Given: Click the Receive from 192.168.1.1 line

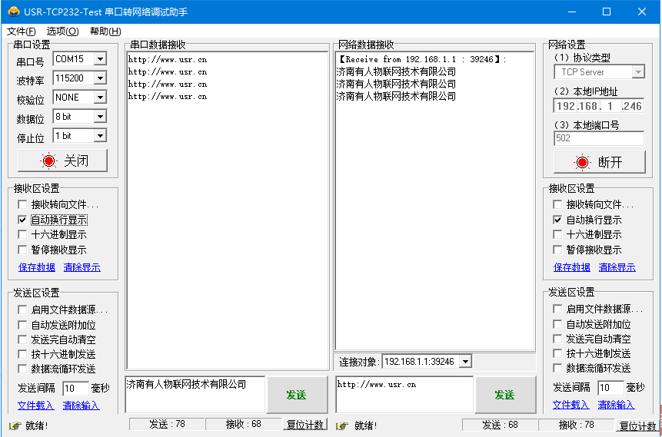Looking at the screenshot, I should [422, 59].
